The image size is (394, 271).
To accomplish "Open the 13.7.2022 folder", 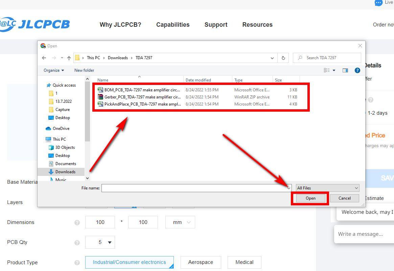I will click(60, 101).
